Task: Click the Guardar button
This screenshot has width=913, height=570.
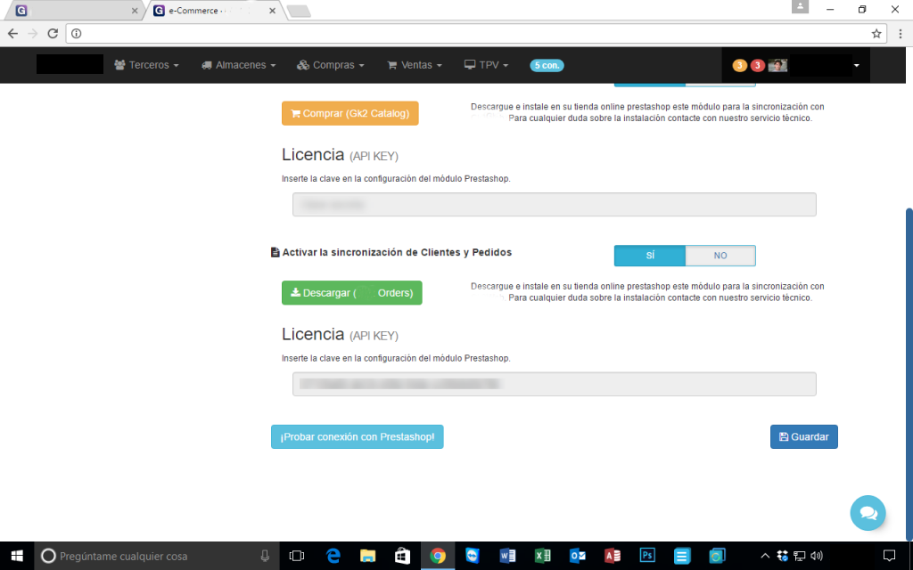Action: (803, 437)
